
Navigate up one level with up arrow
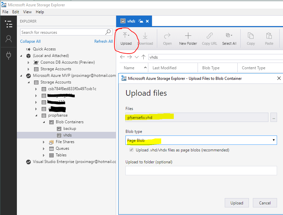[143, 57]
